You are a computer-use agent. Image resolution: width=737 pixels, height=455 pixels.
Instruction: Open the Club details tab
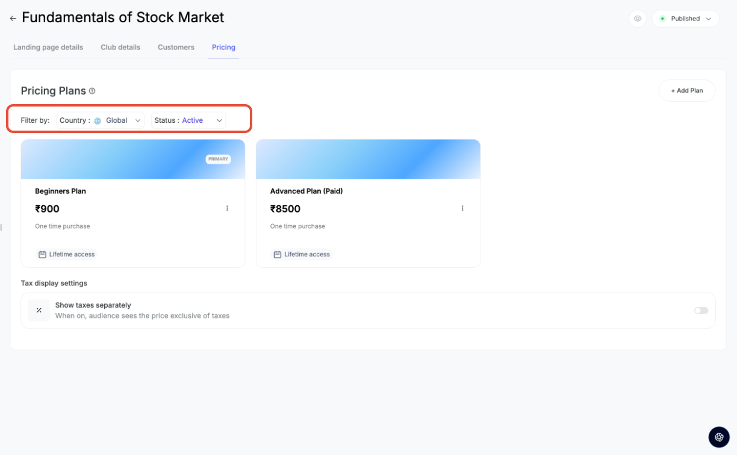120,47
